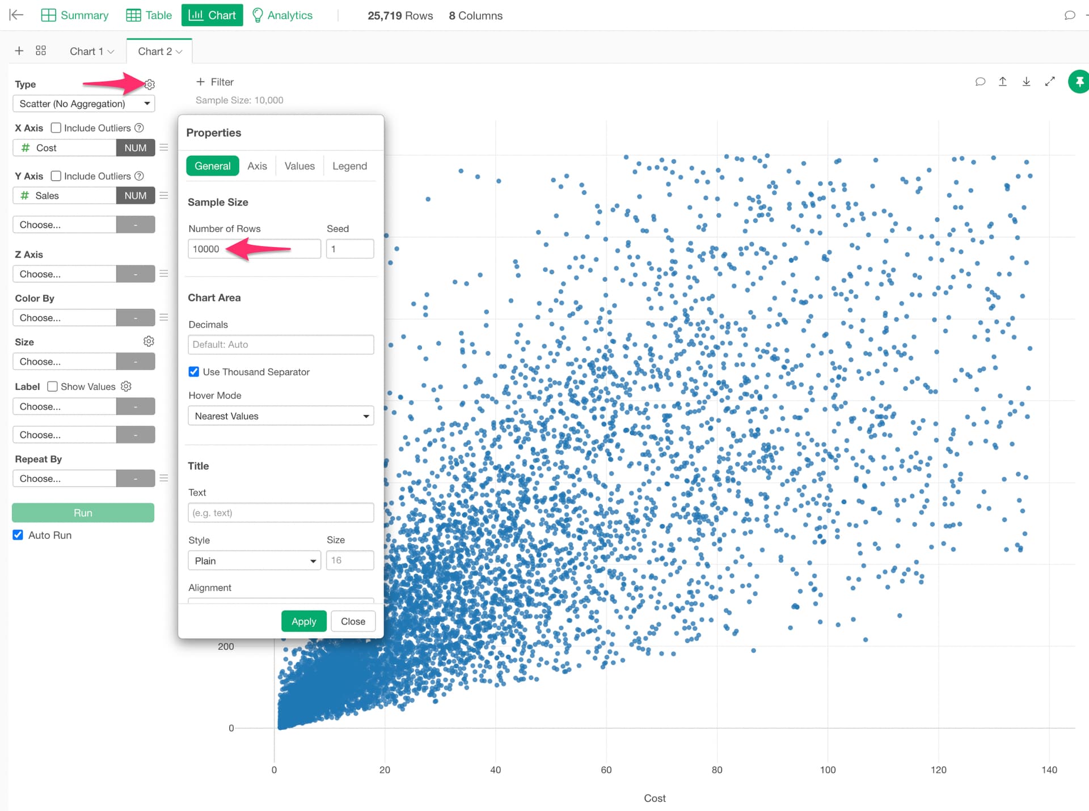The height and width of the screenshot is (811, 1089).
Task: Uncheck Use Thousand Separator
Action: click(193, 372)
